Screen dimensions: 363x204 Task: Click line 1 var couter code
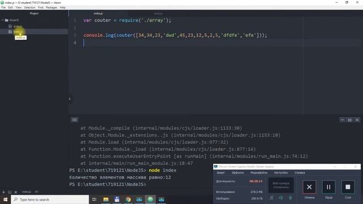(127, 20)
